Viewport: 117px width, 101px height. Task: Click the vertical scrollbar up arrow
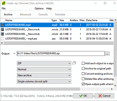pyautogui.click(x=115, y=20)
